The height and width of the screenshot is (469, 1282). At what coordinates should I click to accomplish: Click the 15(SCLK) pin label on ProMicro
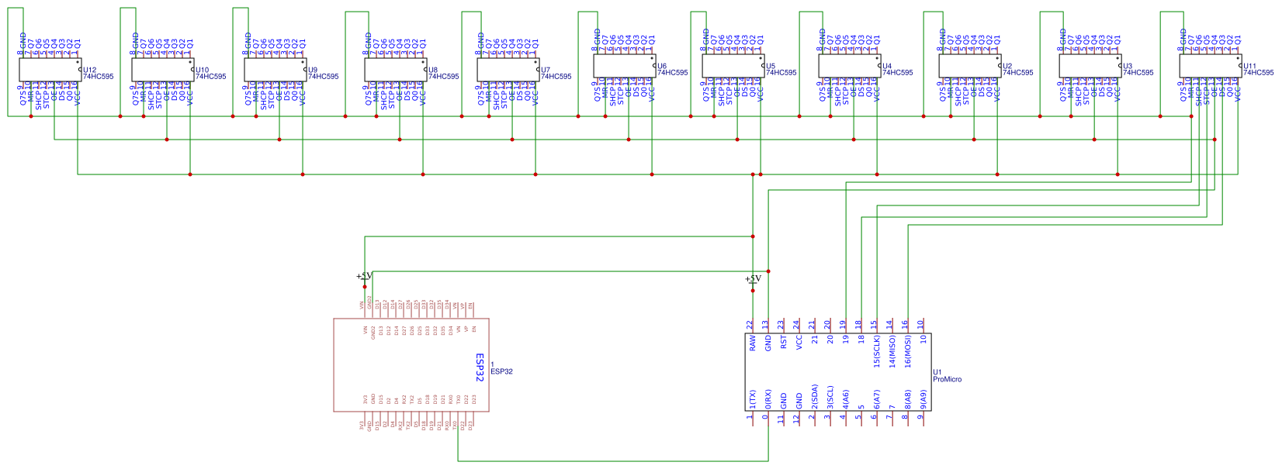point(877,351)
